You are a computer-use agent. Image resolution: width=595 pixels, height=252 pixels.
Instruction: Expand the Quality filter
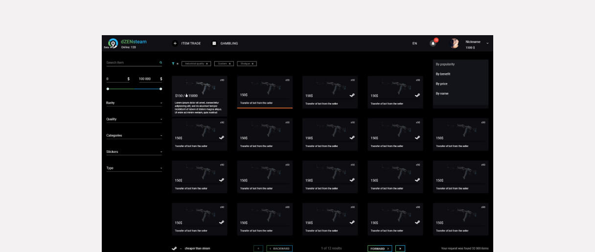[x=134, y=119]
